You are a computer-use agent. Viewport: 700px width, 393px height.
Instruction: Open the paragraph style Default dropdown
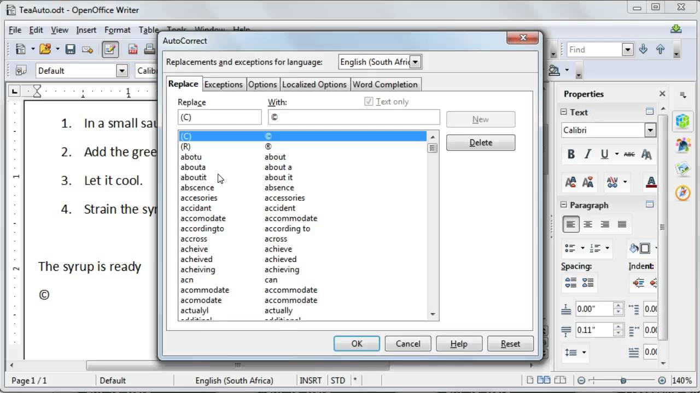point(122,70)
